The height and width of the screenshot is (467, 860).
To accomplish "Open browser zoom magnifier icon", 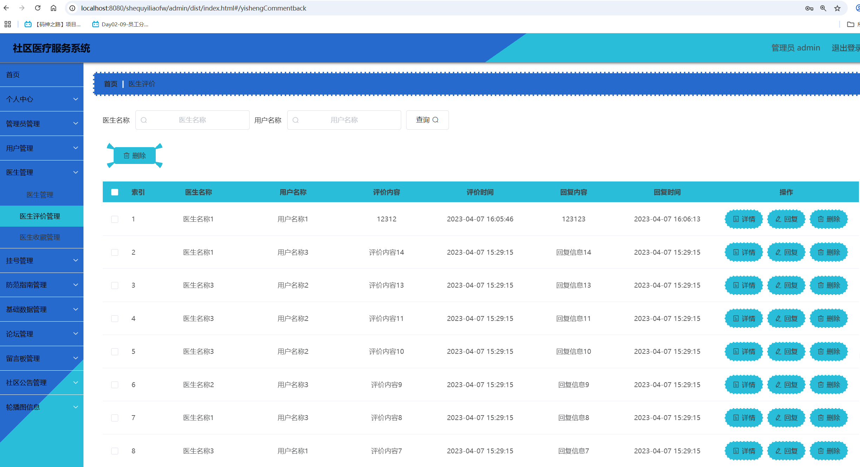I will 823,8.
